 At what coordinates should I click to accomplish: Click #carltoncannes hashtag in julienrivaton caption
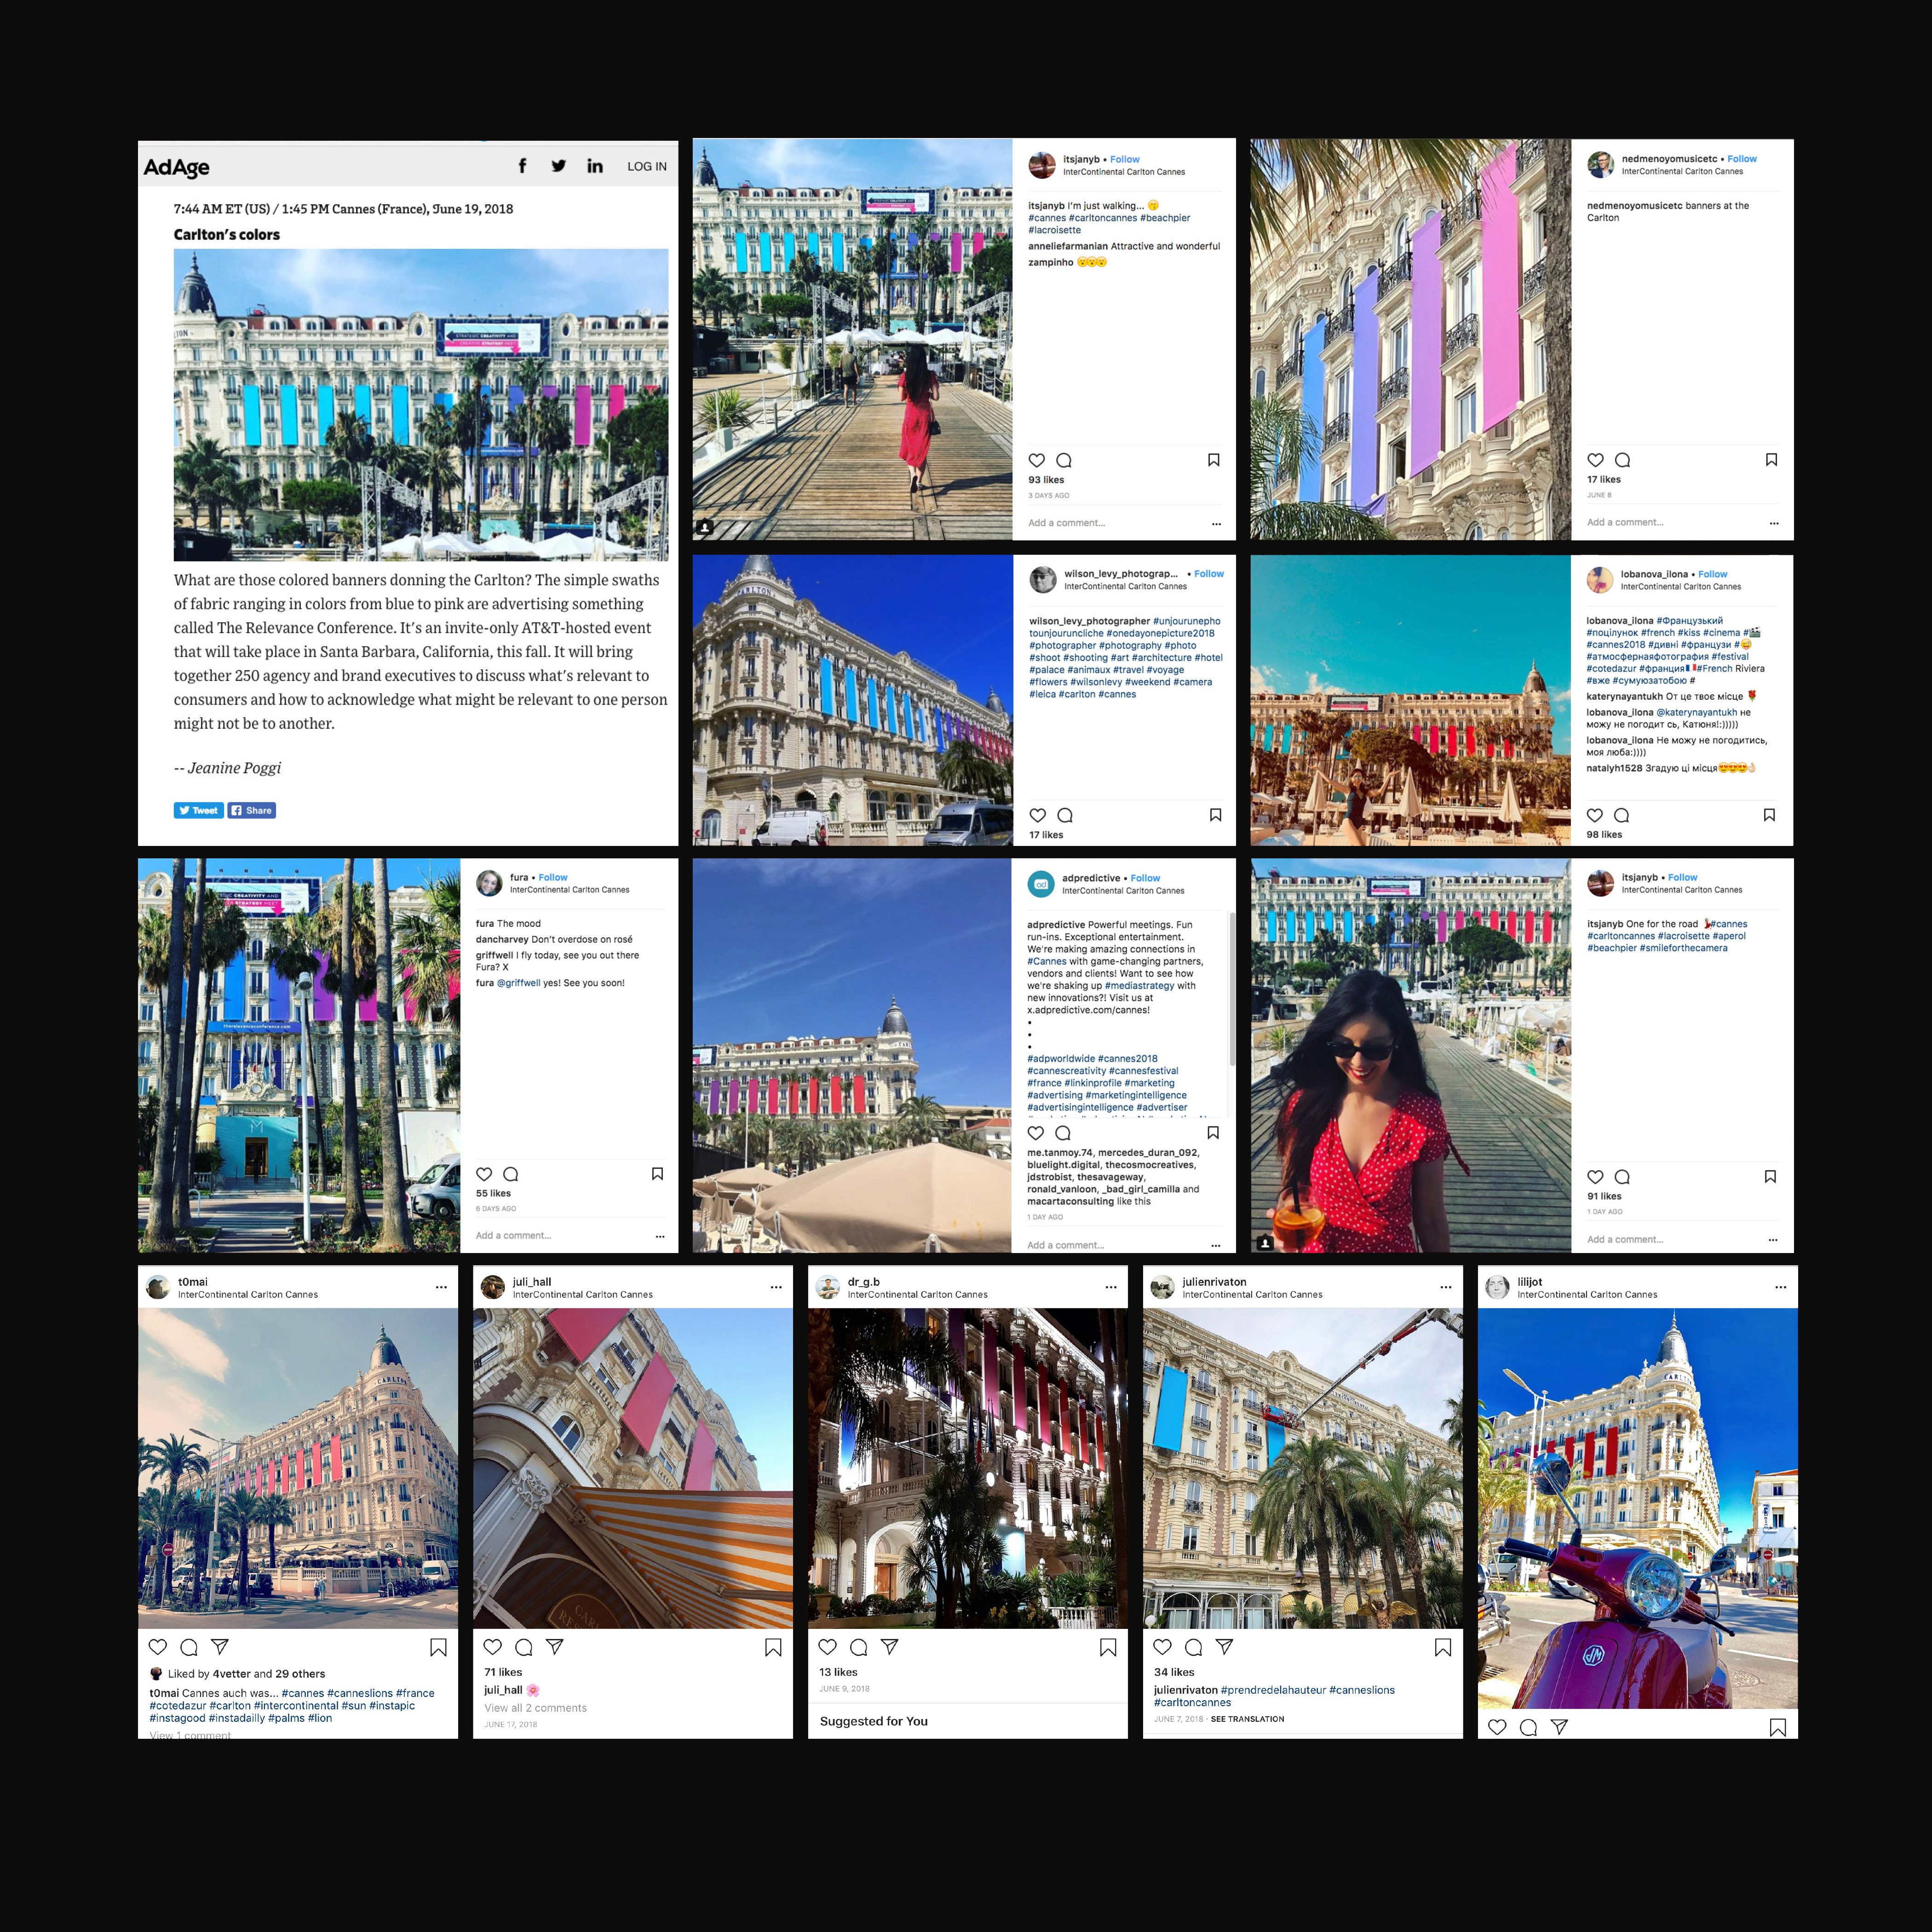[1192, 1702]
